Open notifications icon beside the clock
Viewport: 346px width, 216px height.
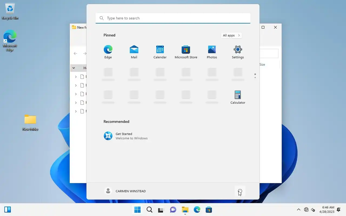(x=339, y=210)
